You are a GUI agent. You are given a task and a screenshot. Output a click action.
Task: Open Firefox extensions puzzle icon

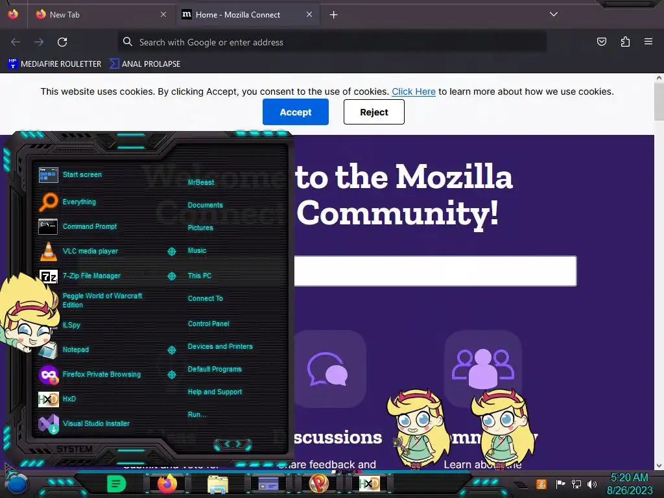(x=625, y=41)
